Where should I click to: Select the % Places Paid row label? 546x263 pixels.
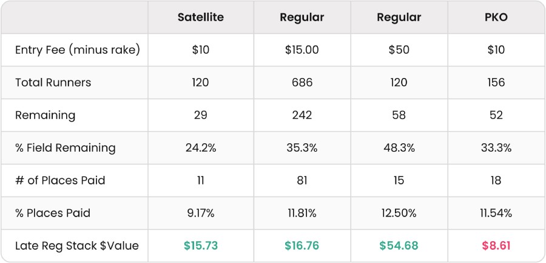(53, 213)
